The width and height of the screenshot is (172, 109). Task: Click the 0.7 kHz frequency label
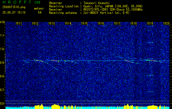tap(2, 90)
